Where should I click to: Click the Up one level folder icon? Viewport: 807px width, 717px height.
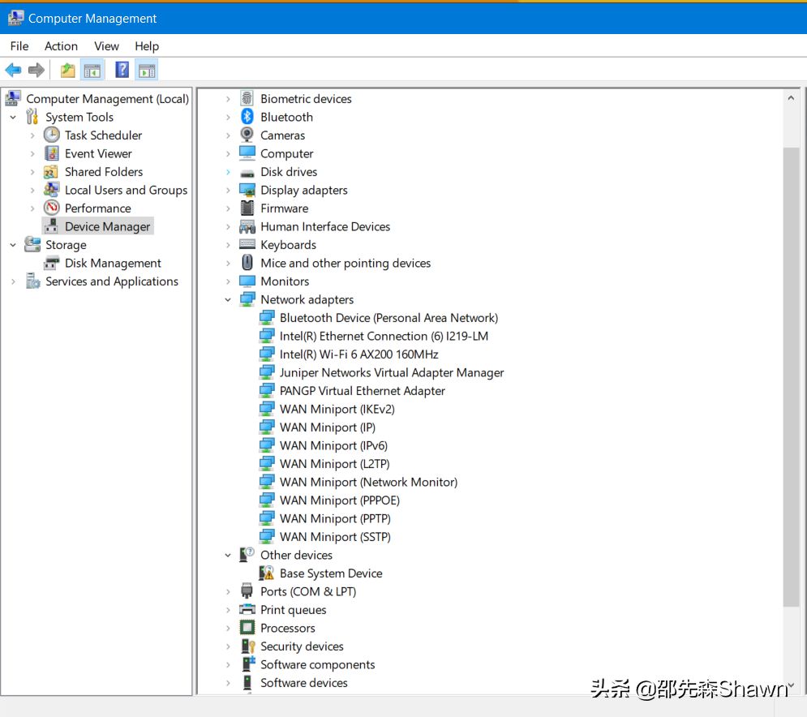67,70
